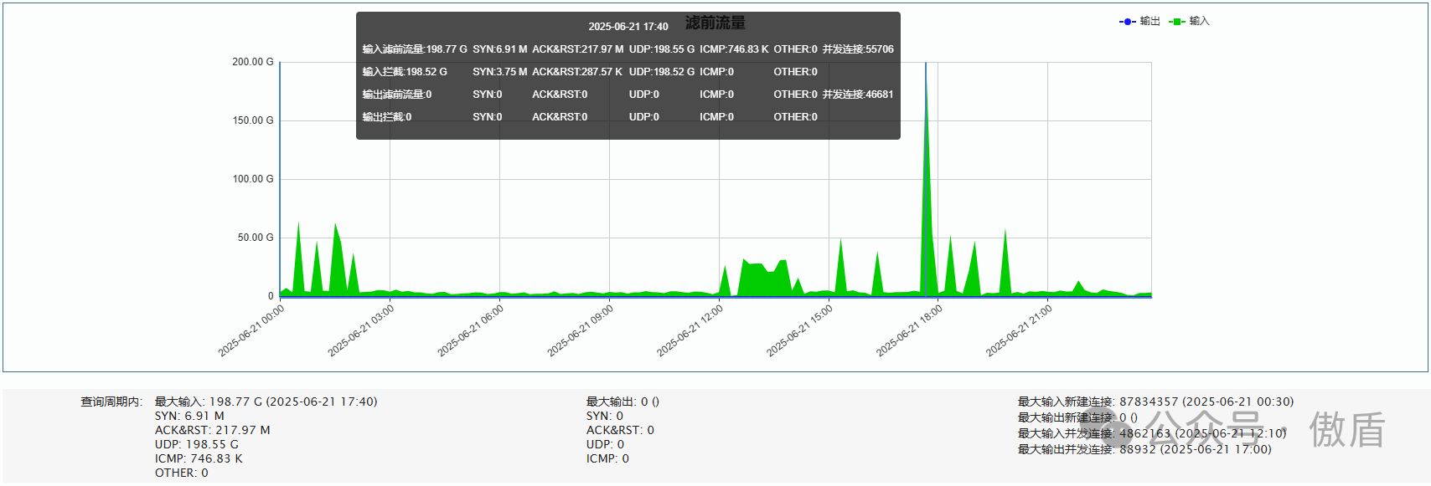This screenshot has height=486, width=1431.
Task: Click the blue 输出 legend marker icon
Action: (x=1128, y=22)
